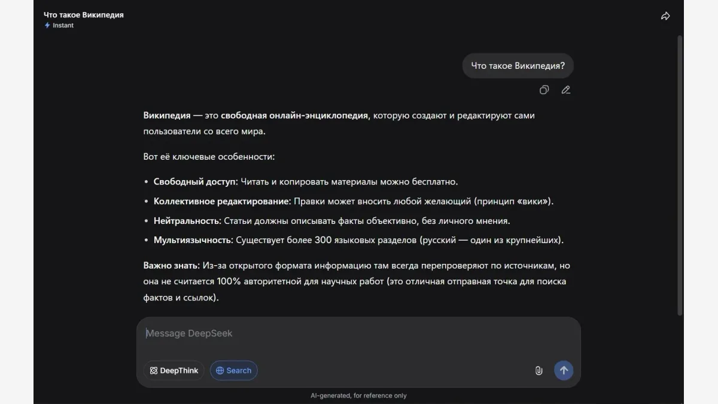Image resolution: width=718 pixels, height=404 pixels.
Task: Click the Instant mode label
Action: tap(59, 26)
